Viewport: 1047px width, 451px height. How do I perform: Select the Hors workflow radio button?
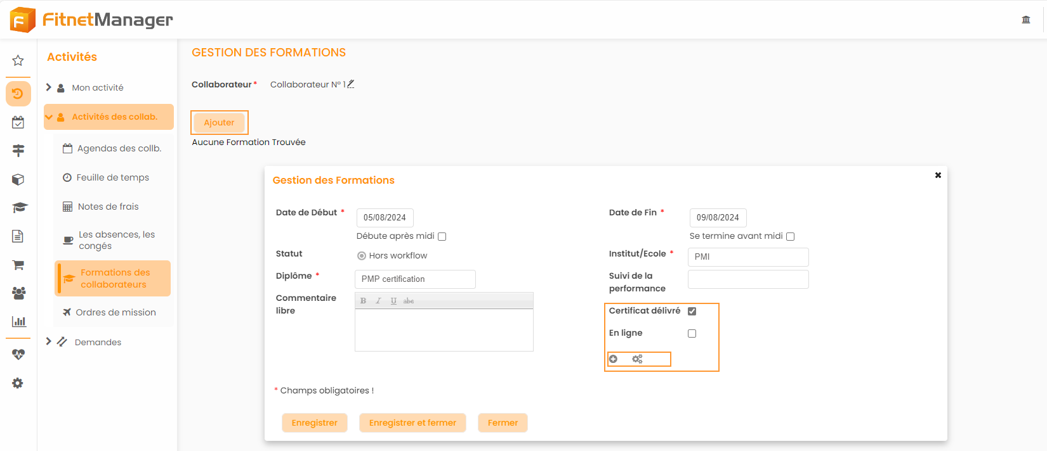coord(362,256)
